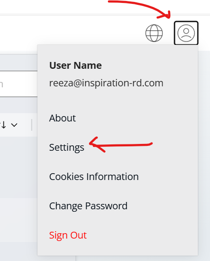The image size is (210, 261).
Task: Select the bottom gray table row
Action: click(x=18, y=251)
